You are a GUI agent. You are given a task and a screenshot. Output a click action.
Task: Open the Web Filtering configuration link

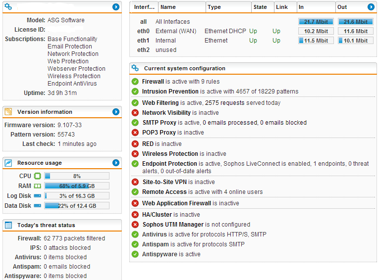tap(161, 103)
